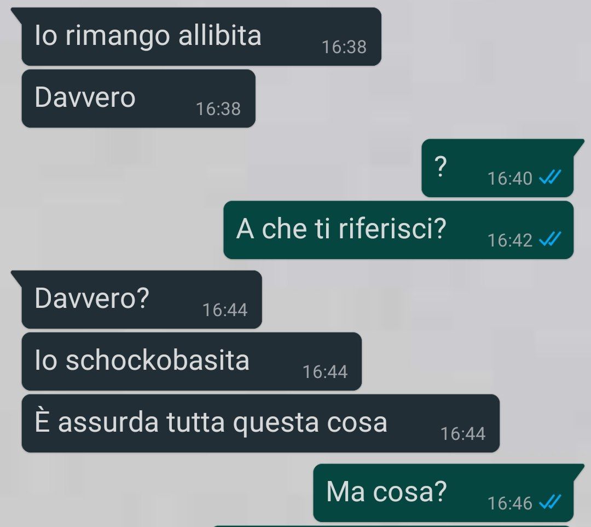This screenshot has width=591, height=527.
Task: Click the 16:38 timestamp on 'Davvero' bubble
Action: click(218, 109)
